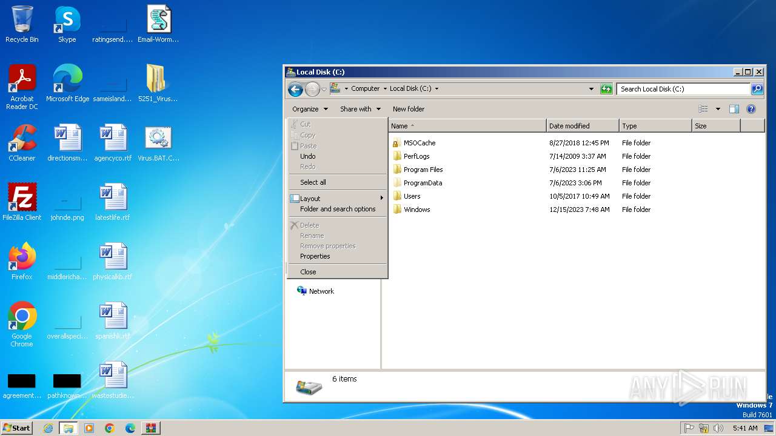Click the Back navigation arrow in Explorer
The image size is (776, 436).
click(295, 90)
